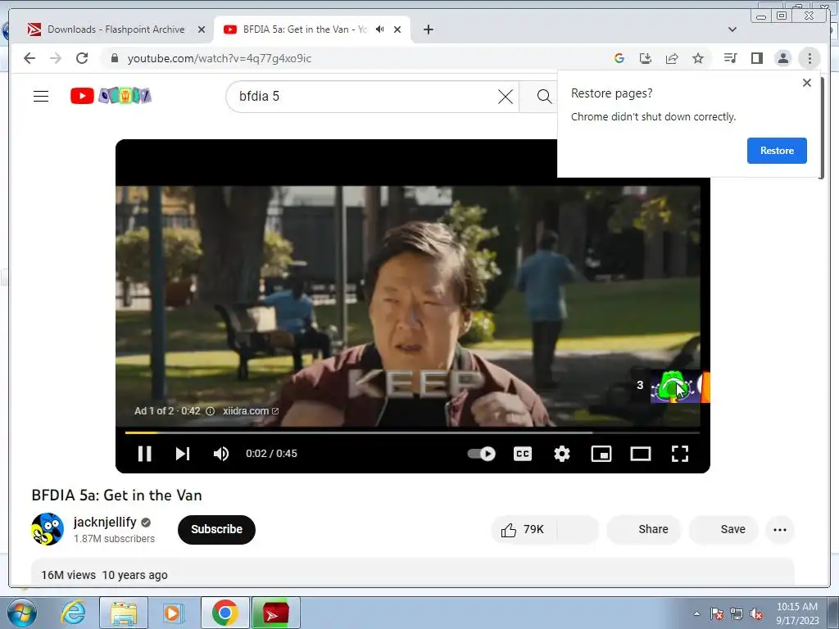Image resolution: width=839 pixels, height=629 pixels.
Task: Open Chrome profile avatar
Action: (782, 58)
